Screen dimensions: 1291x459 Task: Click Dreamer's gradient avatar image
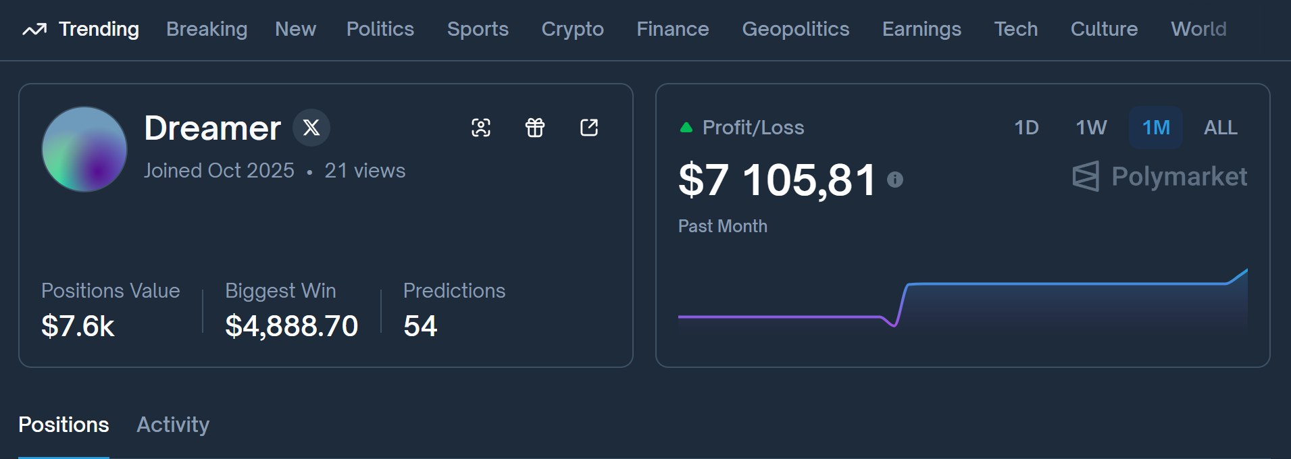coord(84,149)
